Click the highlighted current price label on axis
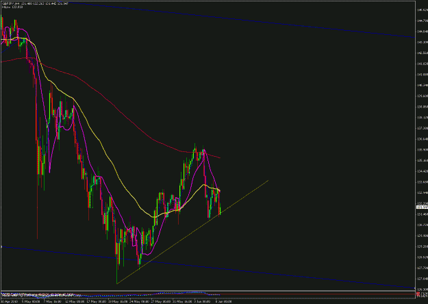The width and height of the screenshot is (428, 304). coord(422,207)
